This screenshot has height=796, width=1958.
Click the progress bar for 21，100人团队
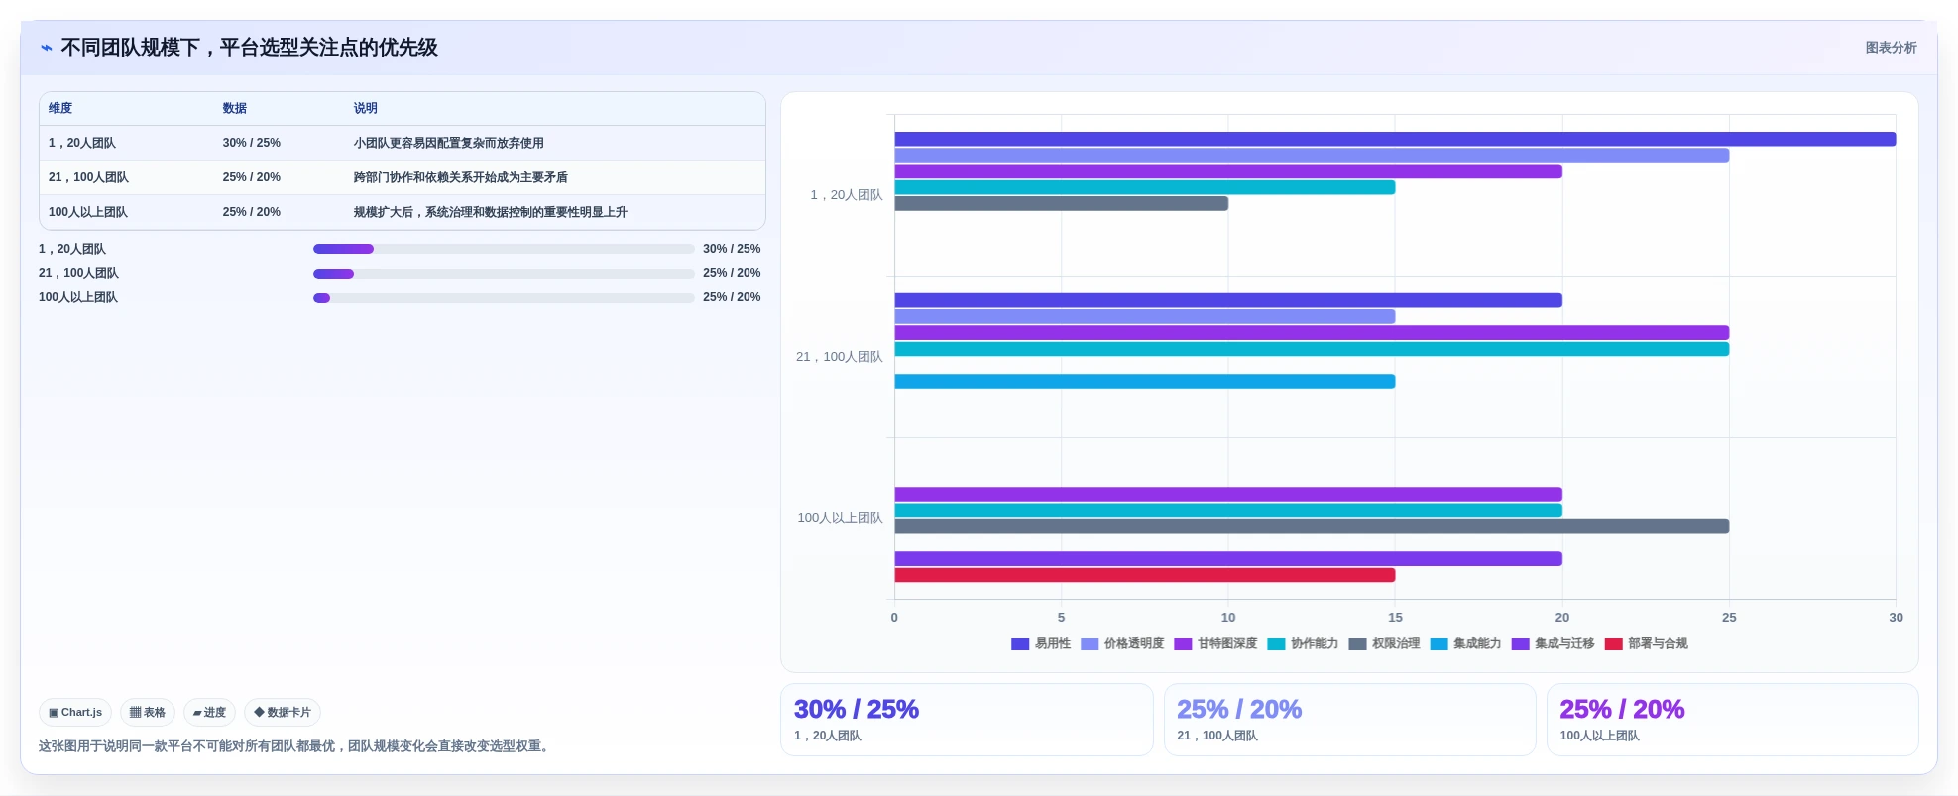504,274
